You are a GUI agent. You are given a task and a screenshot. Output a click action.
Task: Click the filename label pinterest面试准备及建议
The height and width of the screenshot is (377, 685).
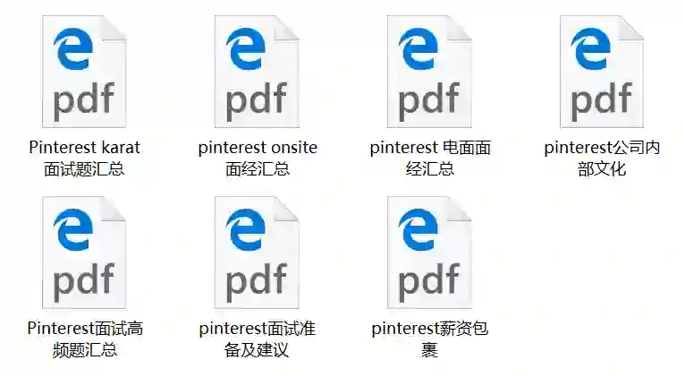click(x=257, y=339)
